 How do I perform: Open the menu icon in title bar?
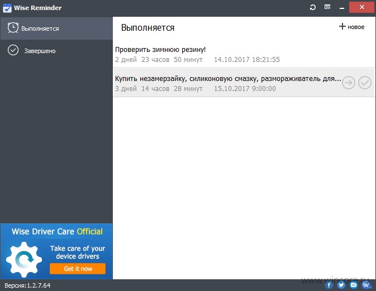[327, 7]
